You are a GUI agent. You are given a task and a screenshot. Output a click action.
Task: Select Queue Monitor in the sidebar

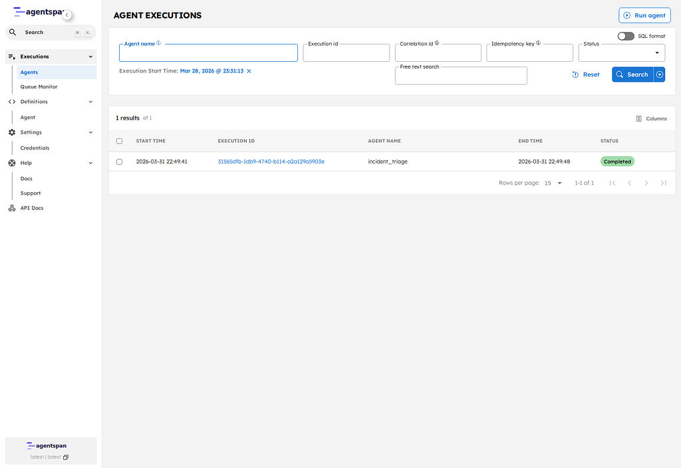tap(38, 86)
